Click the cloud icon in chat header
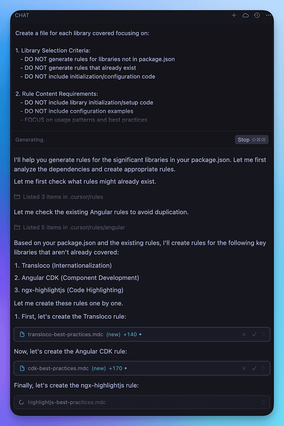 [x=245, y=15]
